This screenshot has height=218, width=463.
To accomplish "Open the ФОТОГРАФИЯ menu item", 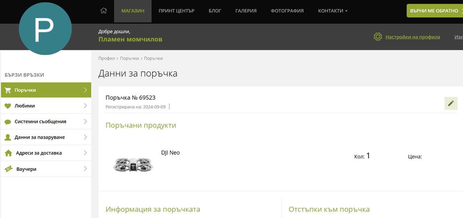I will point(287,11).
